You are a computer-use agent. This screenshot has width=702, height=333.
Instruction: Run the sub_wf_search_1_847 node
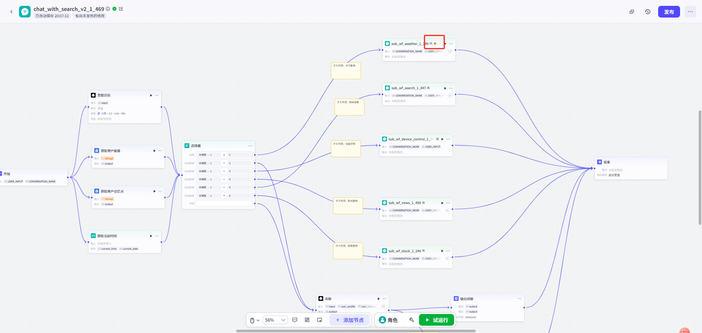click(445, 88)
